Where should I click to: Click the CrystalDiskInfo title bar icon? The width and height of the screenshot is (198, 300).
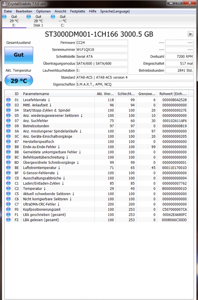[x=4, y=4]
